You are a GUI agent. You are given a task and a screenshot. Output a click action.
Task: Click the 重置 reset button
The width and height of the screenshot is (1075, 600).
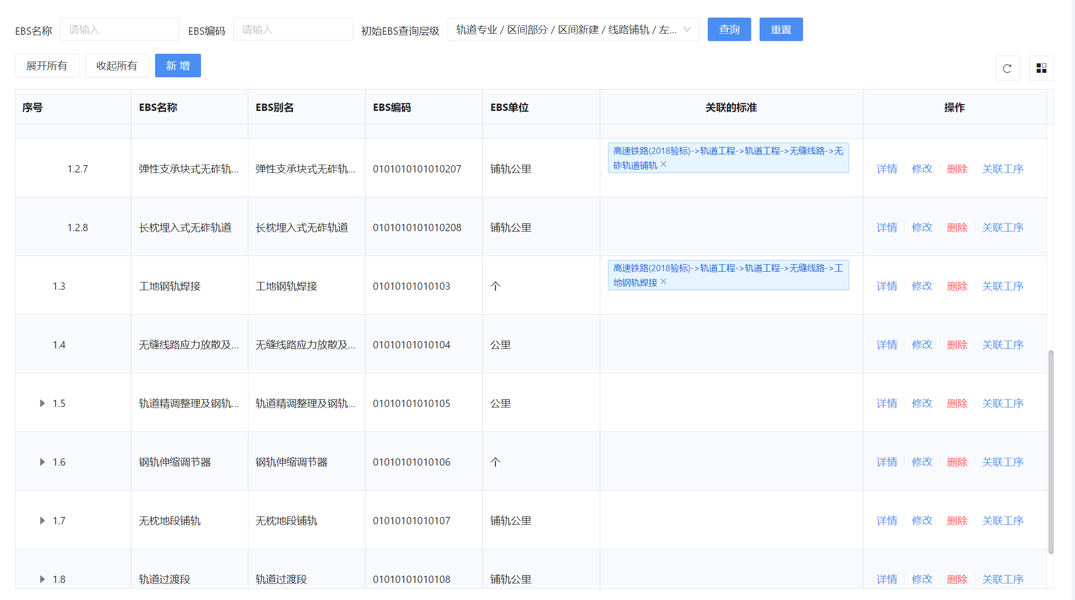tap(781, 29)
